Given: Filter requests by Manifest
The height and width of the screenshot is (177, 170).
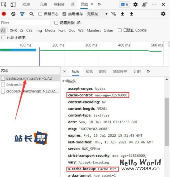Looking at the screenshot, I should [94, 30].
